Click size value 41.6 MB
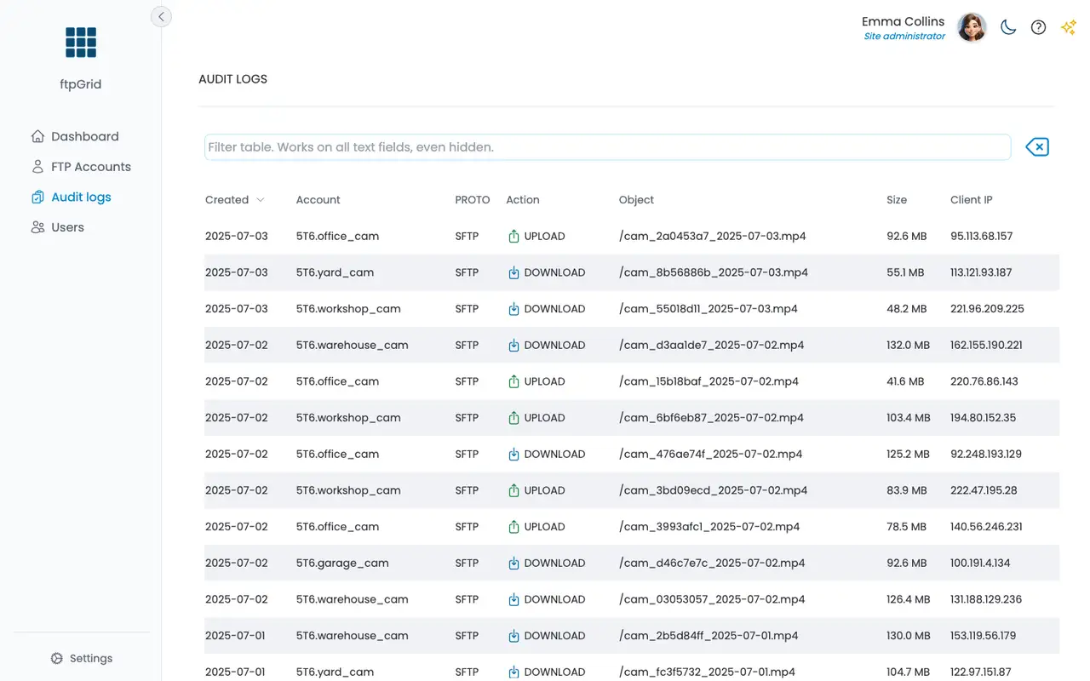This screenshot has height=681, width=1090. [905, 381]
